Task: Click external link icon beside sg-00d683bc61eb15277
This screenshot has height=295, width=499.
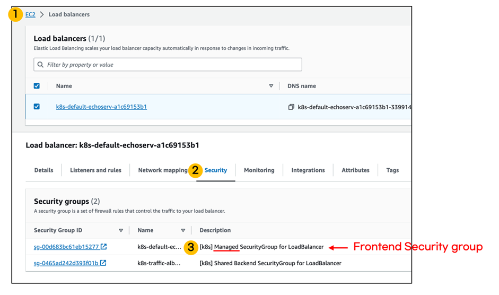Action: point(104,247)
